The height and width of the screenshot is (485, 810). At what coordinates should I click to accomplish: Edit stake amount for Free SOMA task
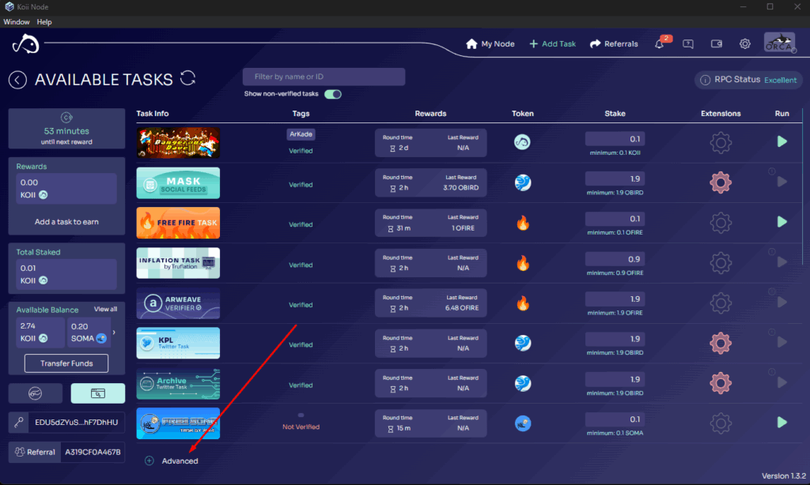pyautogui.click(x=615, y=419)
